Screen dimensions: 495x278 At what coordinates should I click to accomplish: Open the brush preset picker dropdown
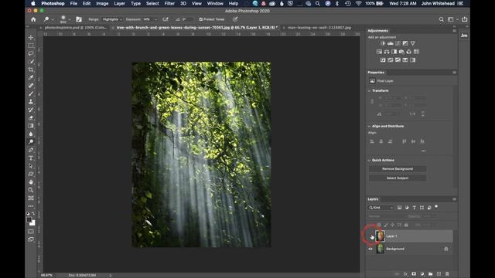[70, 19]
